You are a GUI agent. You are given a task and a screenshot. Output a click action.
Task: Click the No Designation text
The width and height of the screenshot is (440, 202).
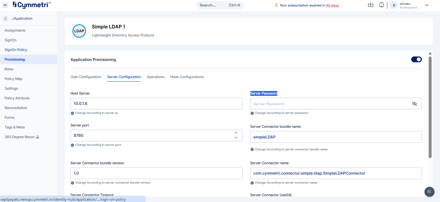[x=409, y=8]
